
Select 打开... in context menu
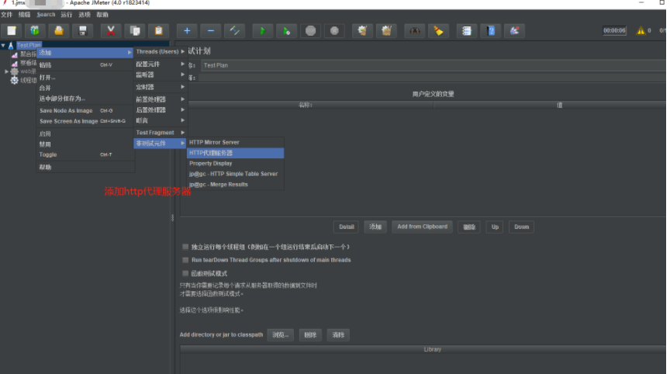[x=85, y=78]
